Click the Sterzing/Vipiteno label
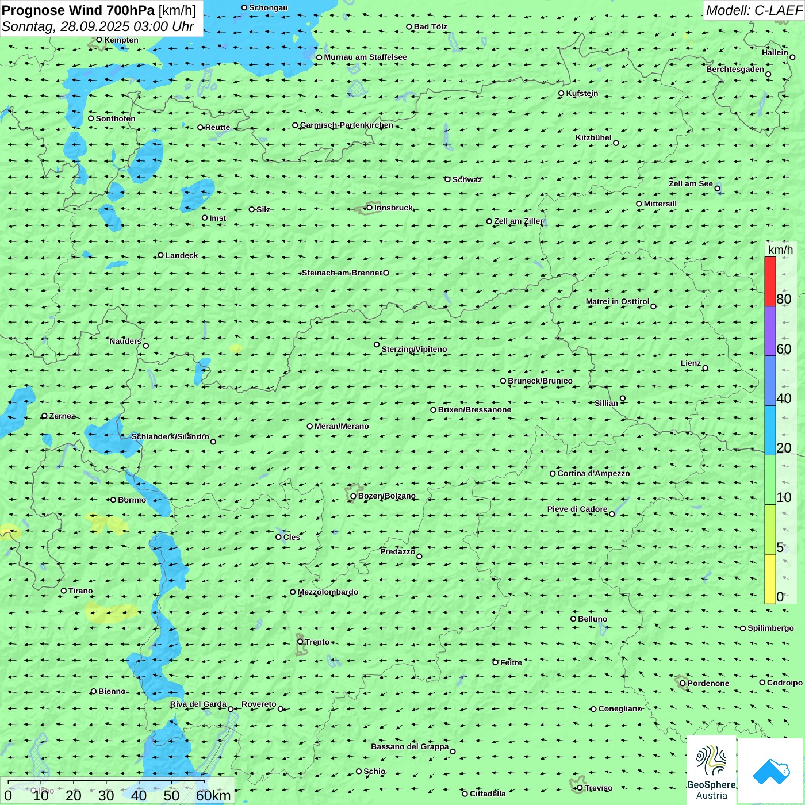This screenshot has height=805, width=805. [x=414, y=349]
